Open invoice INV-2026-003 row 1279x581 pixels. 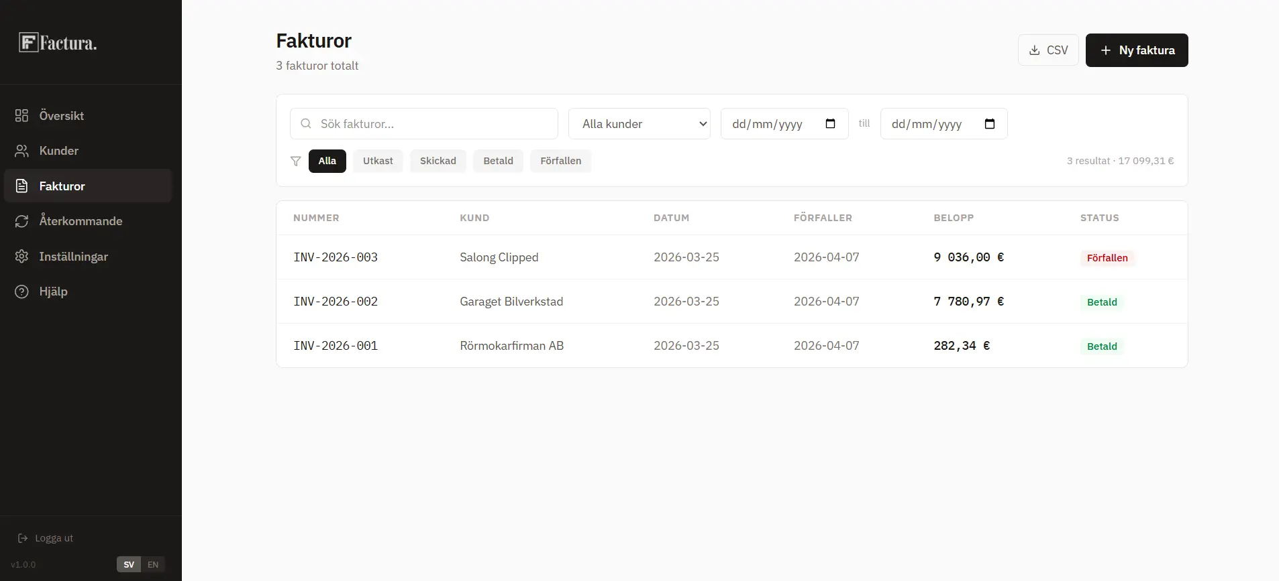336,257
